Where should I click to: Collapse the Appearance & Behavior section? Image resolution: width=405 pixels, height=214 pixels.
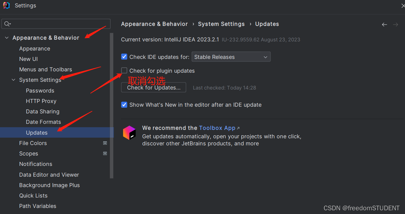[x=6, y=38]
